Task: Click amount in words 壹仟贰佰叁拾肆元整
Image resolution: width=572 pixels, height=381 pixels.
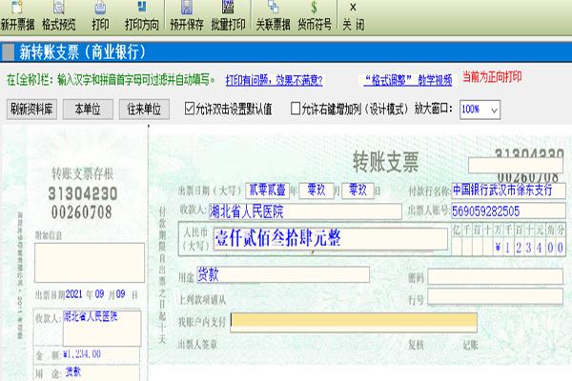Action: click(x=331, y=238)
